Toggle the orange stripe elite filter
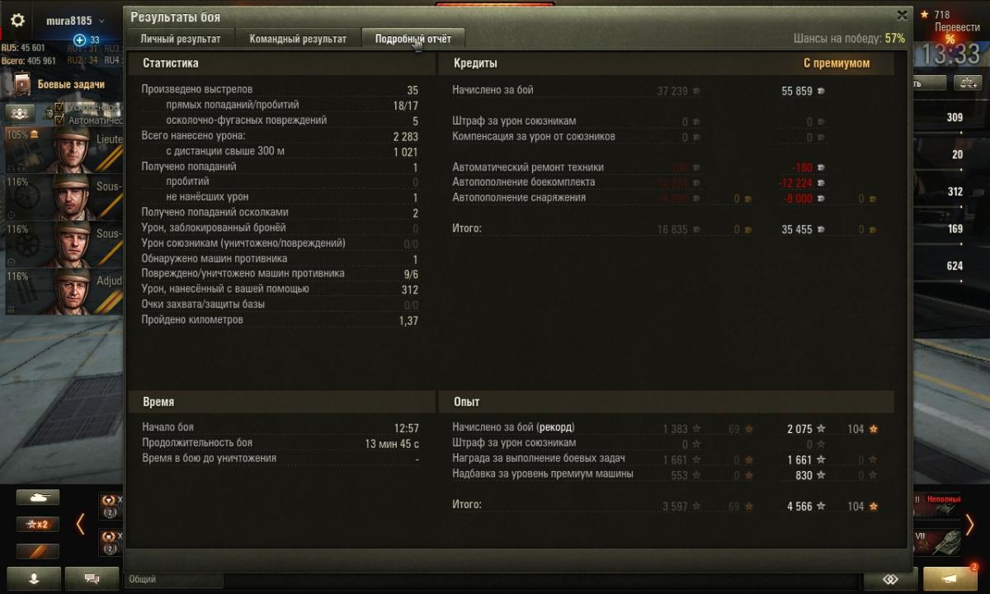Screen dimensions: 990x594 38,551
